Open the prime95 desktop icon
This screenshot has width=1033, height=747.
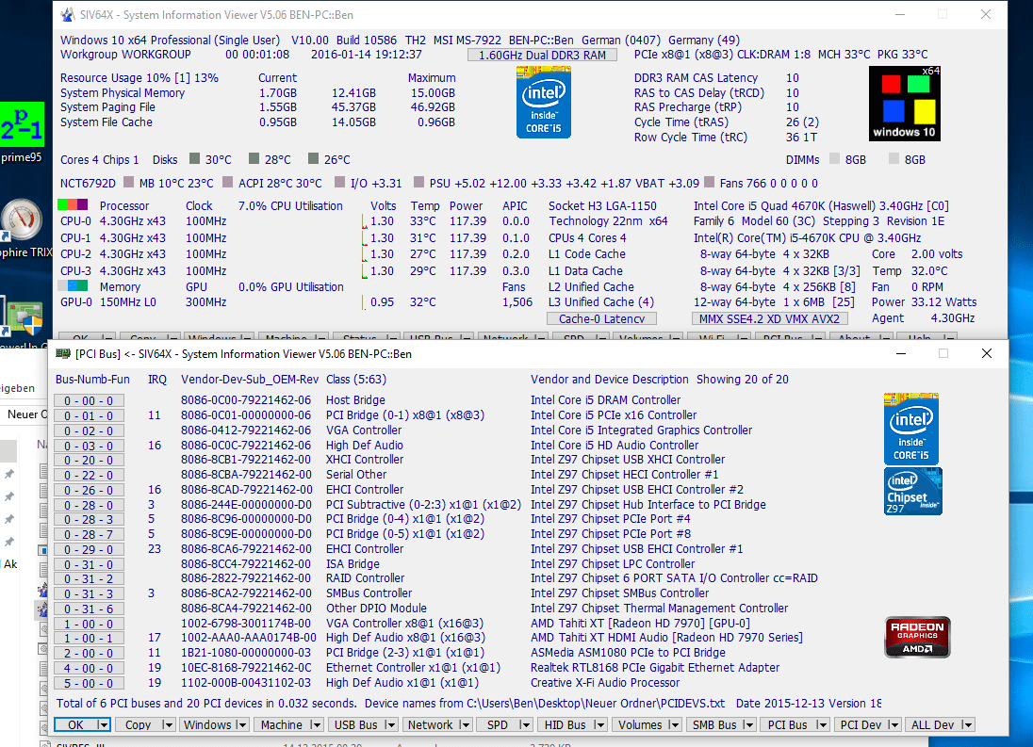click(x=22, y=132)
